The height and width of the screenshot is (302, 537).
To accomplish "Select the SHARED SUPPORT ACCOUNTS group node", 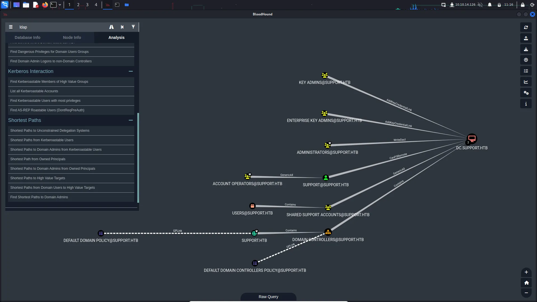I will coord(328,208).
